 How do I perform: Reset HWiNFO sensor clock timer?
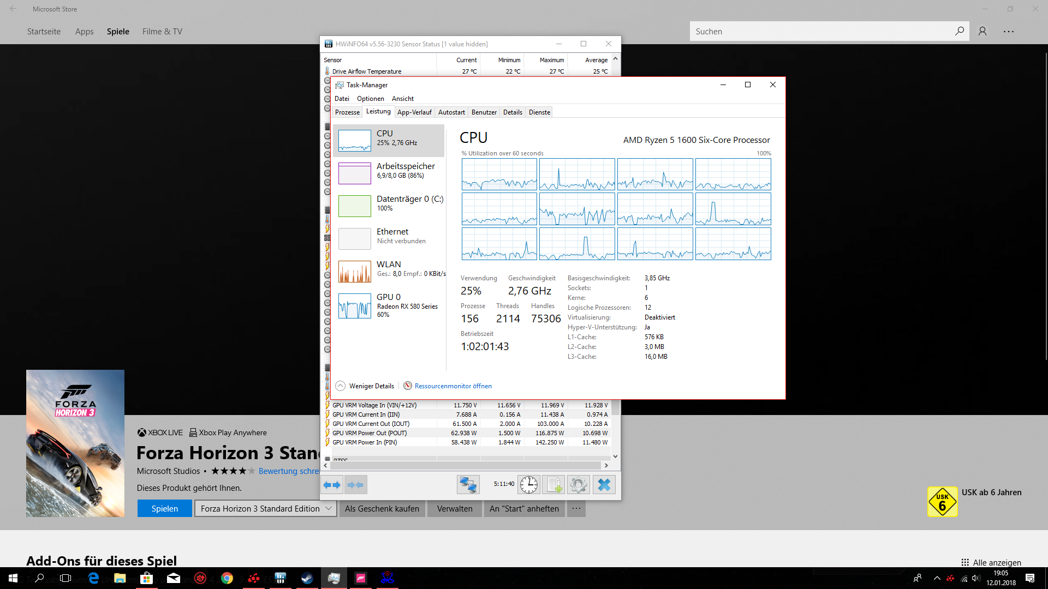(528, 484)
